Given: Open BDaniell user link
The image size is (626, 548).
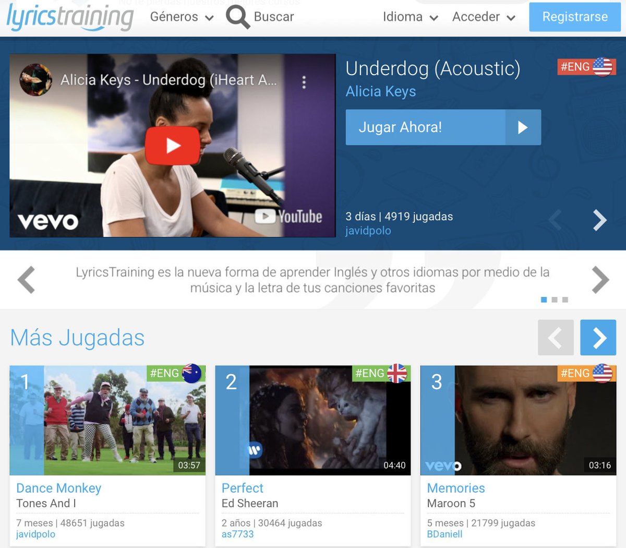Looking at the screenshot, I should (444, 534).
